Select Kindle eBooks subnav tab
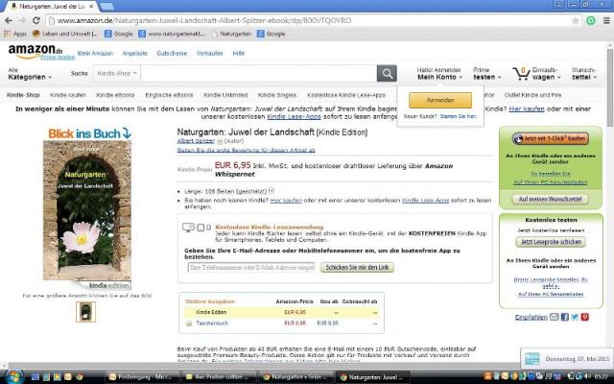The width and height of the screenshot is (614, 384). coord(115,95)
